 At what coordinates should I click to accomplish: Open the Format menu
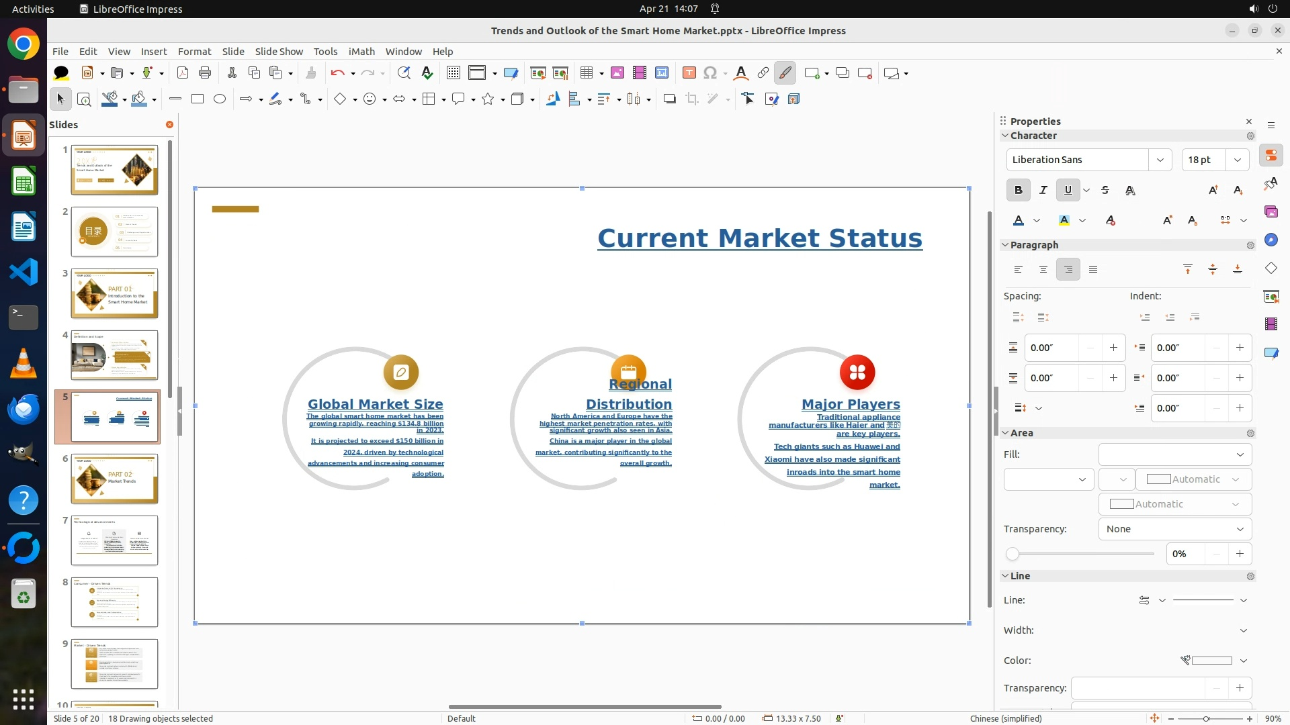194,52
